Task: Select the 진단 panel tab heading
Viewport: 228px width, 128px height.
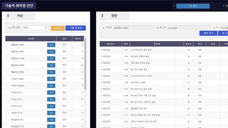Action: pos(114,16)
